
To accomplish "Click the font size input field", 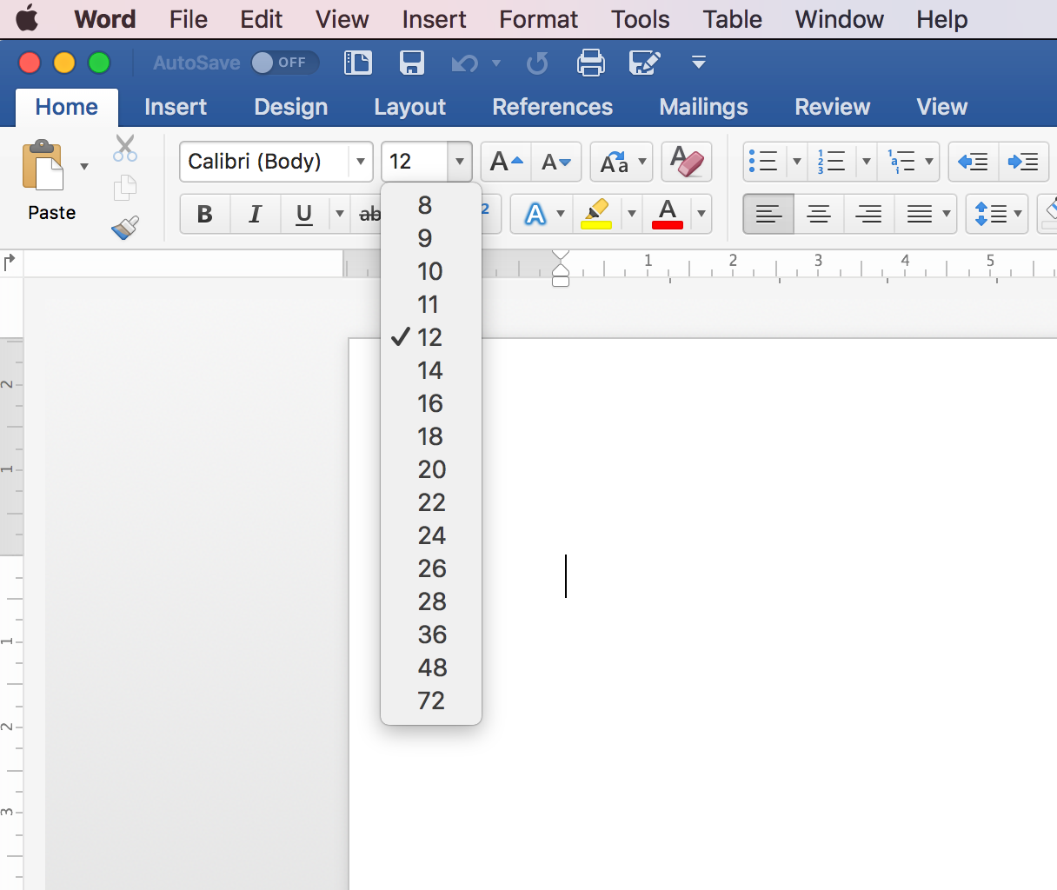I will [x=415, y=162].
